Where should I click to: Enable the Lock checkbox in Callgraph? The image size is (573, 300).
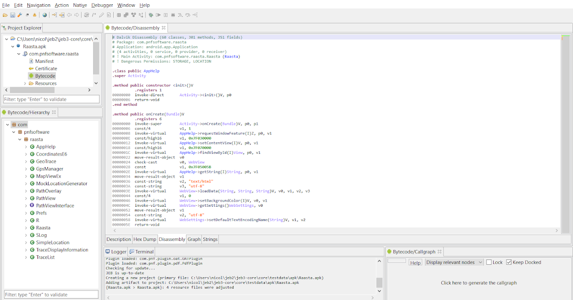coord(489,262)
